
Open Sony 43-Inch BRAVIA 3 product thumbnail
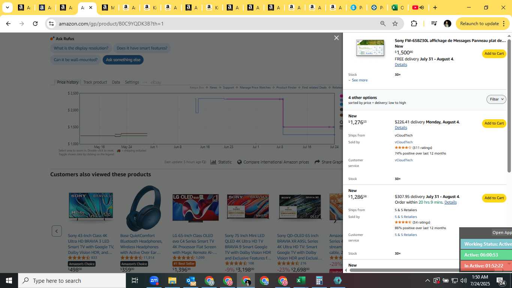pyautogui.click(x=91, y=205)
